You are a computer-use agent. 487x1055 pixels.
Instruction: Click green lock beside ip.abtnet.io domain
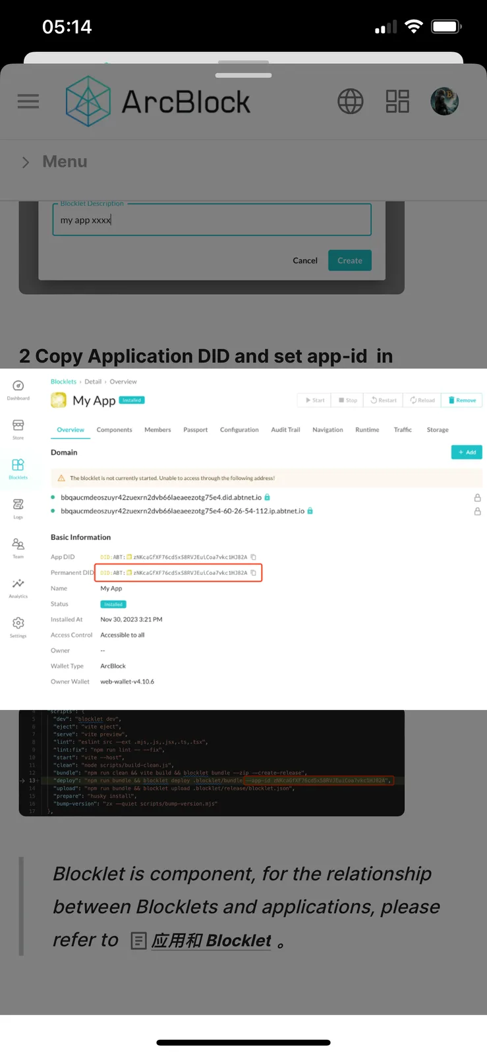[x=310, y=511]
